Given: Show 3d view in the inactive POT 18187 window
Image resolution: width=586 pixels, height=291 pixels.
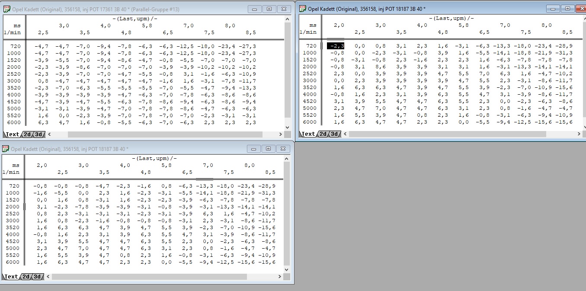Looking at the screenshot, I should [x=38, y=277].
